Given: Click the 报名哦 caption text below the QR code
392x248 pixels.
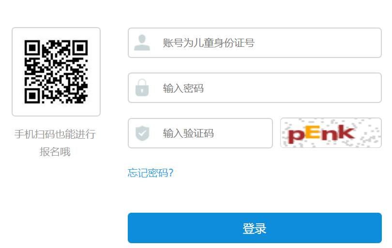Looking at the screenshot, I should (x=55, y=152).
